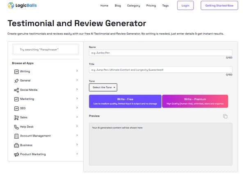Viewport: 246px width, 175px height.
Task: Open the Tags nav item
Action: coord(165,6)
